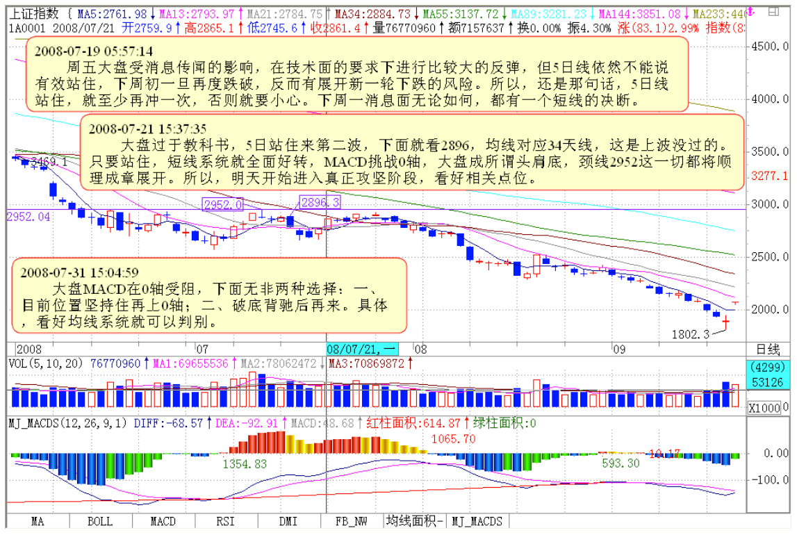Click the 07 month marker on time axis
Image resolution: width=797 pixels, height=535 pixels.
tap(202, 349)
